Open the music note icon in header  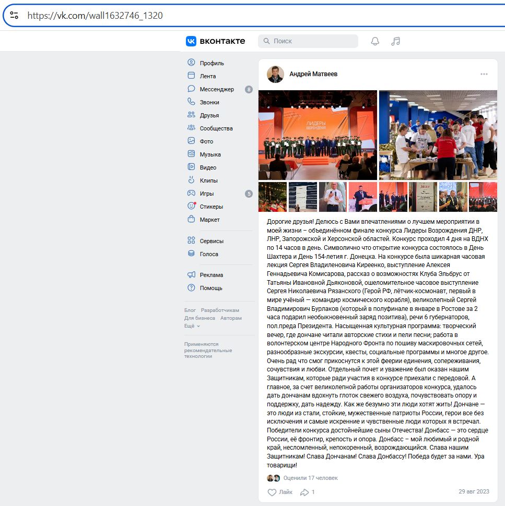click(395, 41)
